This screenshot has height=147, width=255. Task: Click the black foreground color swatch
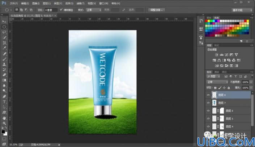pyautogui.click(x=3, y=132)
